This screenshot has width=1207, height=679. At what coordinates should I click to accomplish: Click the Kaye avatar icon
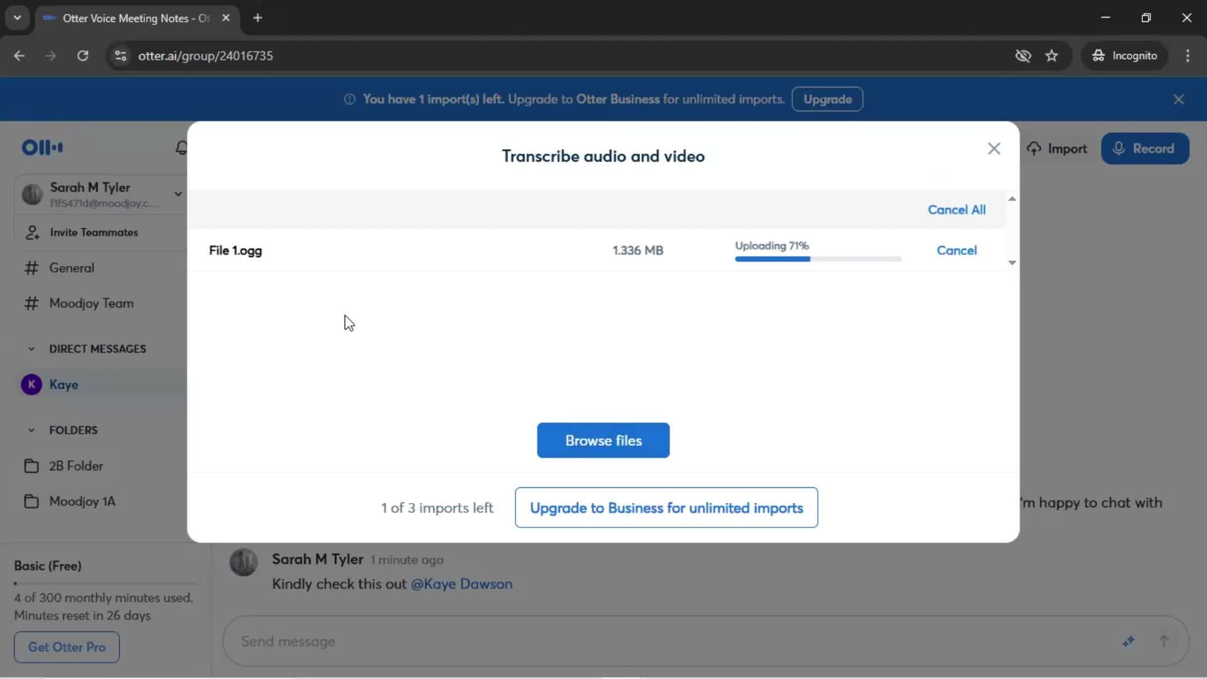click(x=31, y=384)
